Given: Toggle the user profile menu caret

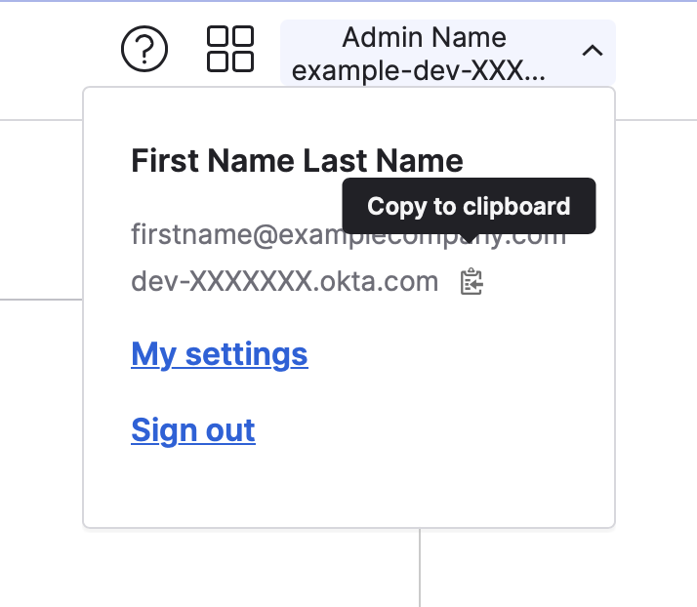Looking at the screenshot, I should [593, 51].
